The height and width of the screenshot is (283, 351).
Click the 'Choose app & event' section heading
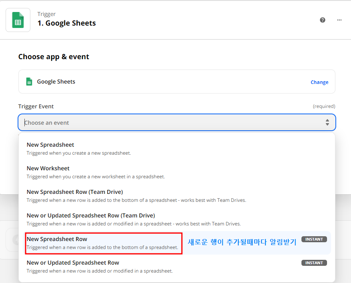(x=54, y=57)
